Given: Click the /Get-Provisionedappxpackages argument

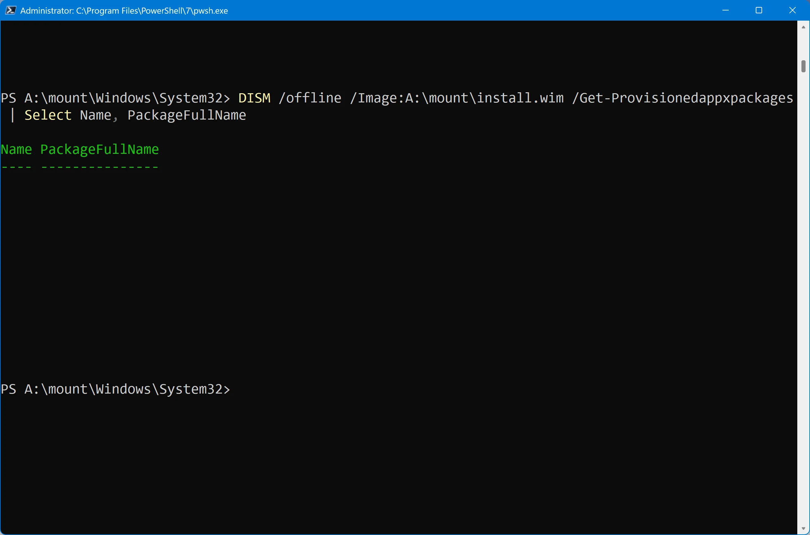Looking at the screenshot, I should coord(682,98).
